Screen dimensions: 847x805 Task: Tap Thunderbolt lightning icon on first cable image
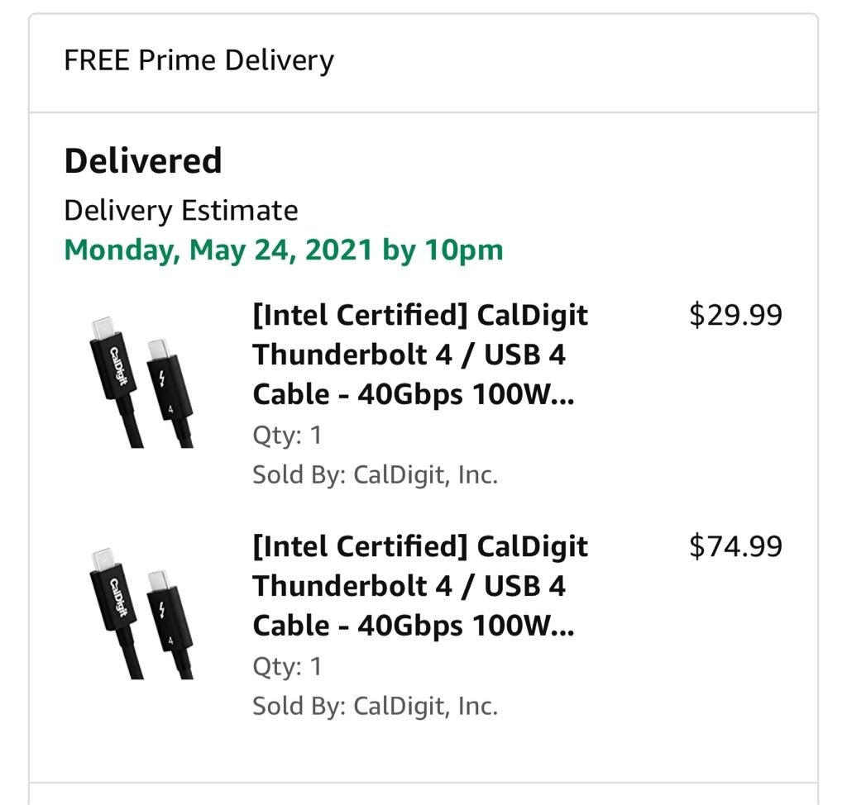coord(162,380)
